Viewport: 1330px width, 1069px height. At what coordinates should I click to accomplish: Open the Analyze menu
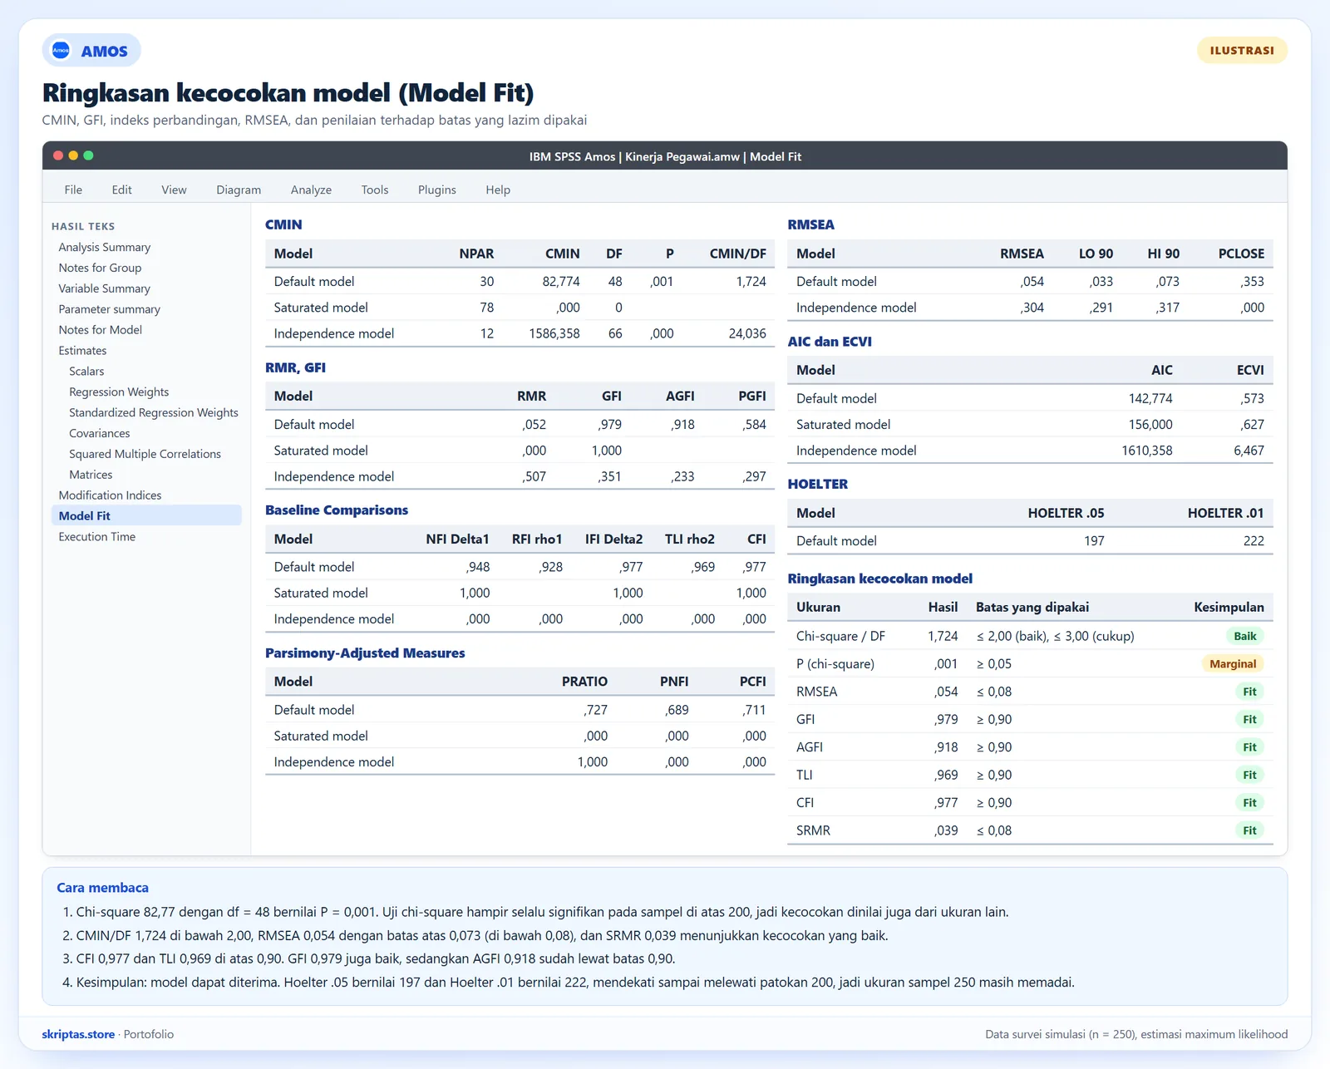[x=311, y=190]
